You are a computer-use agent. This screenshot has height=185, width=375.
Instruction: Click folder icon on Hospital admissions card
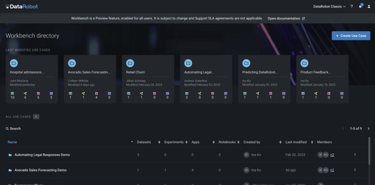point(14,63)
